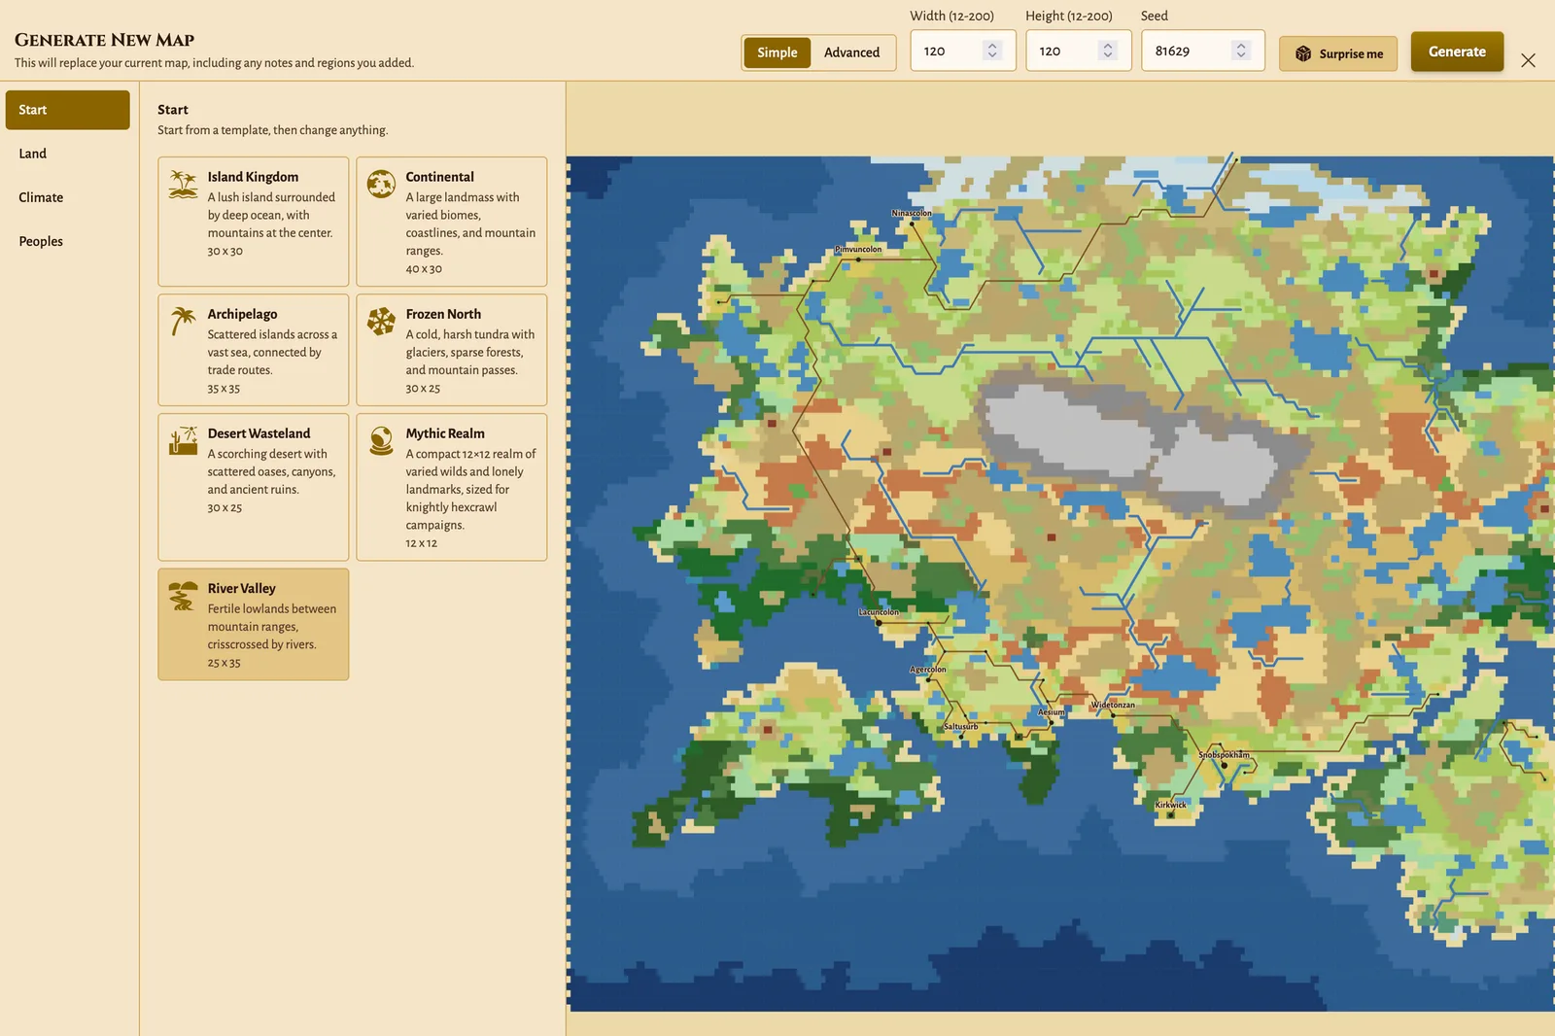Click the Island Kingdom palm island icon
Viewport: 1555px width, 1036px height.
pyautogui.click(x=183, y=184)
